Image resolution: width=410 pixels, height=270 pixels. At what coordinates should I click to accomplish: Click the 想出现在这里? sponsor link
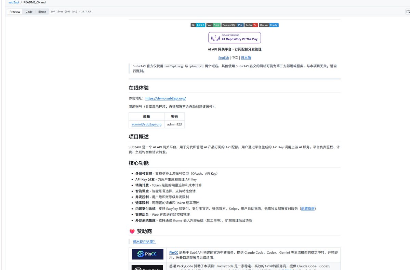(144, 241)
